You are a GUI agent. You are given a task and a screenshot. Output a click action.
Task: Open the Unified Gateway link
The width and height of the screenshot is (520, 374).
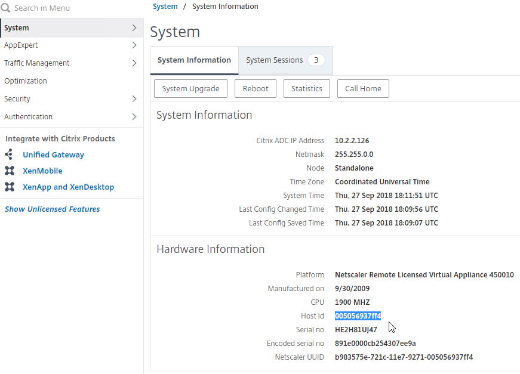(53, 154)
